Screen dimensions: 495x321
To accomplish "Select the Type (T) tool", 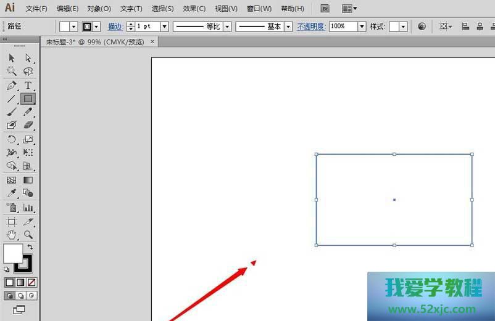I will (x=28, y=85).
